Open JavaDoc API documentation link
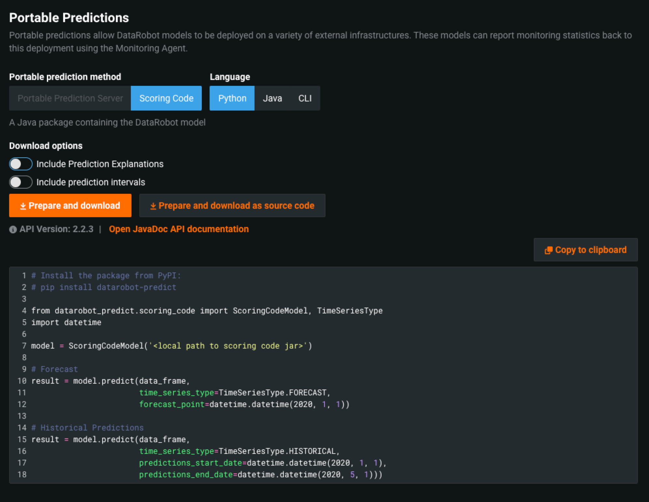Image resolution: width=649 pixels, height=502 pixels. pyautogui.click(x=179, y=229)
